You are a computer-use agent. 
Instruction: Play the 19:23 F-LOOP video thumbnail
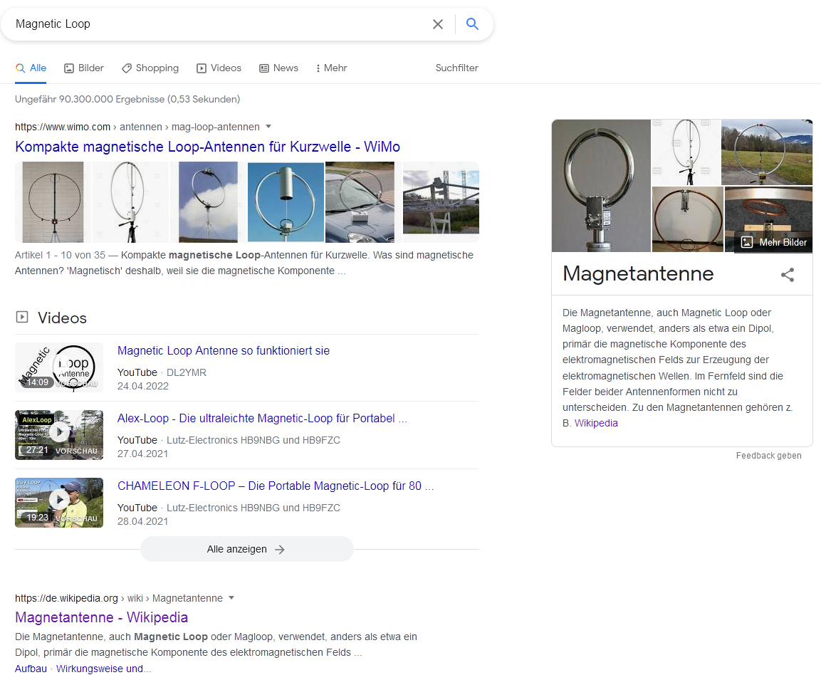59,502
